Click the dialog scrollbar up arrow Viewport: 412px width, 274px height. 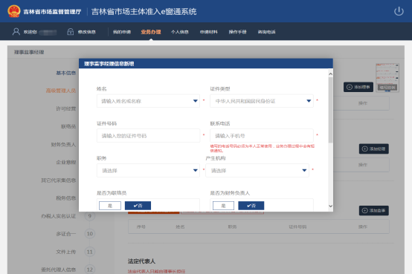330,74
